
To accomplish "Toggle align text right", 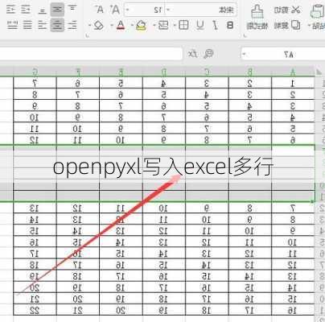I will [x=43, y=25].
